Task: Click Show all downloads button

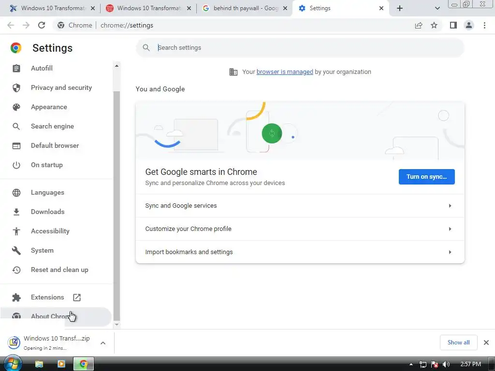Action: pos(458,342)
